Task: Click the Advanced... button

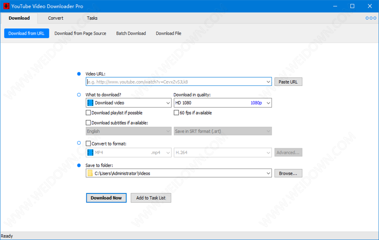Action: point(288,153)
